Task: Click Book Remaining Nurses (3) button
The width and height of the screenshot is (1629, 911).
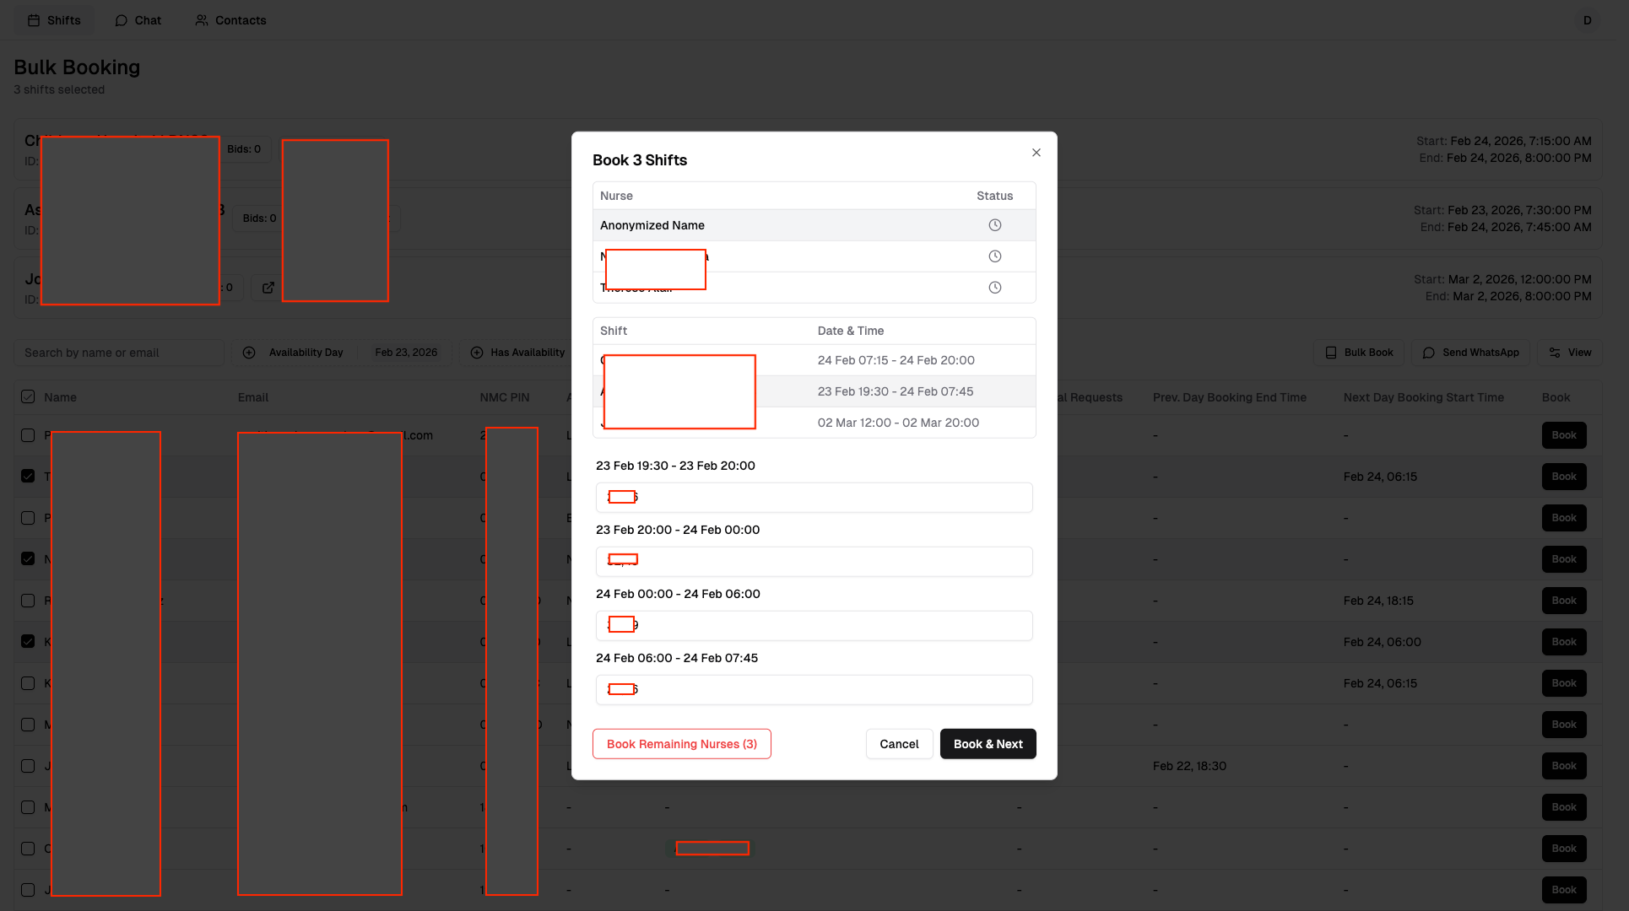Action: [681, 744]
